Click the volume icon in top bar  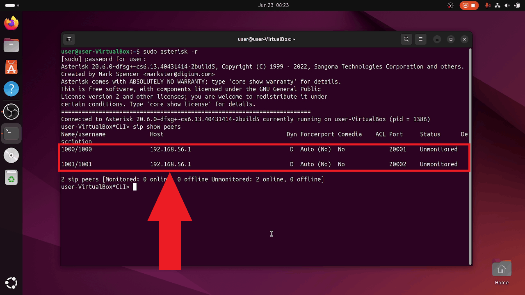click(507, 5)
